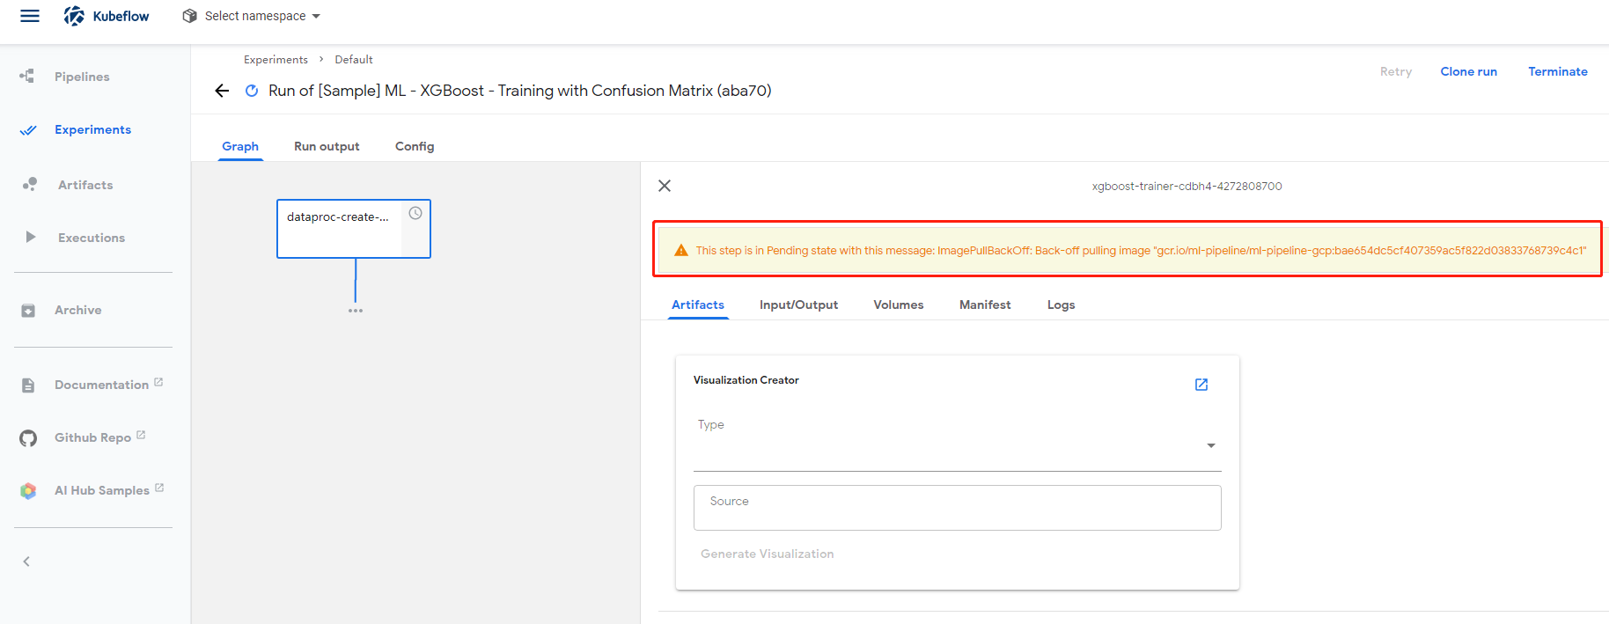Open the Manifest tab

(x=985, y=305)
